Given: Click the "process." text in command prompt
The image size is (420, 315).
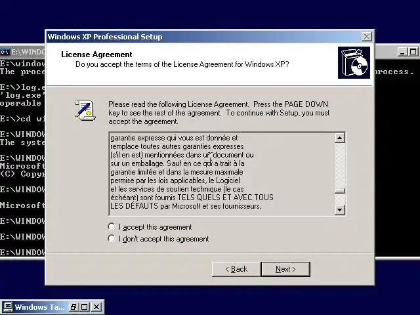Looking at the screenshot, I should [393, 72].
